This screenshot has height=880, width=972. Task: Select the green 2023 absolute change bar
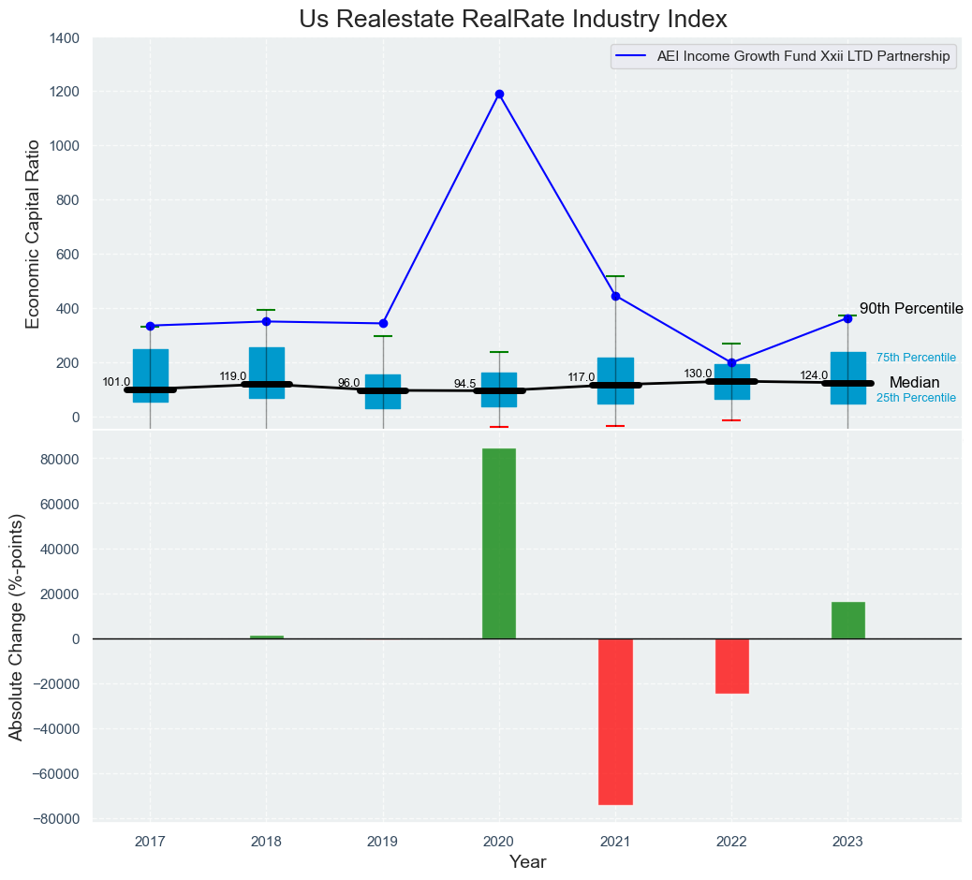847,620
